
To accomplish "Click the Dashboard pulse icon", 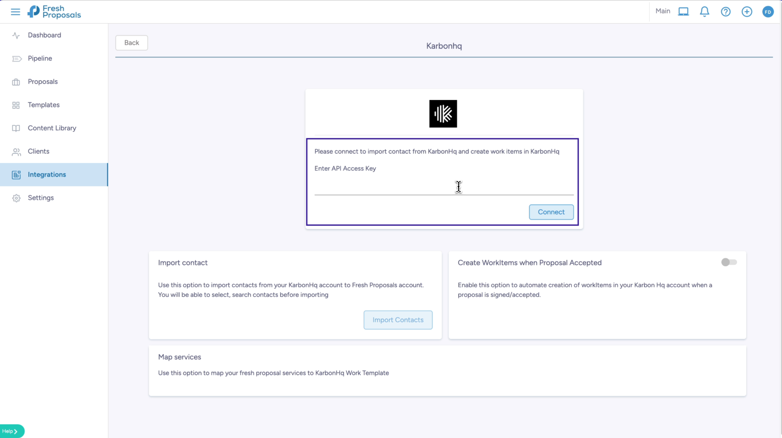I will pos(16,35).
